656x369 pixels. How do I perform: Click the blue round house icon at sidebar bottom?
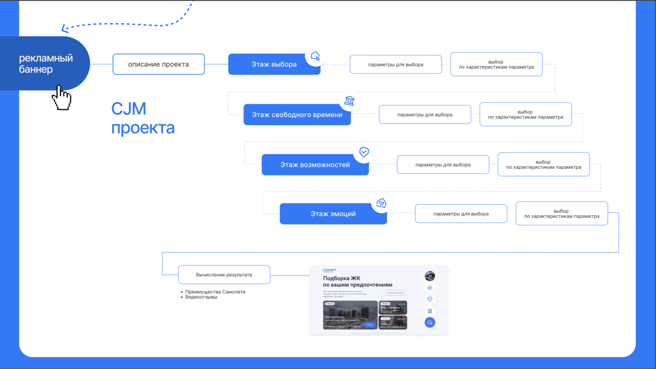(430, 322)
